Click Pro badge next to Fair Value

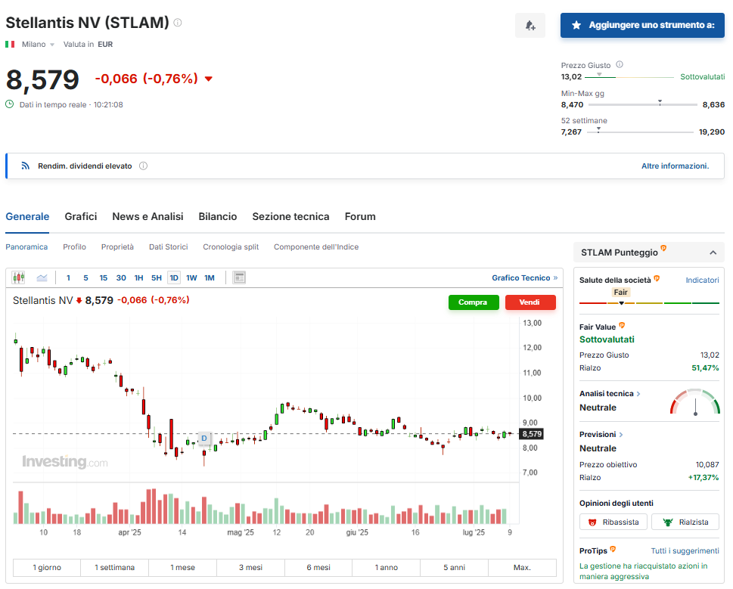pos(622,325)
